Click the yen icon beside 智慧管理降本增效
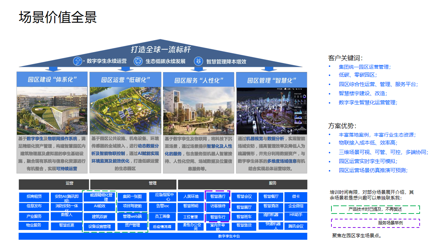The height and width of the screenshot is (252, 448). 198,61
